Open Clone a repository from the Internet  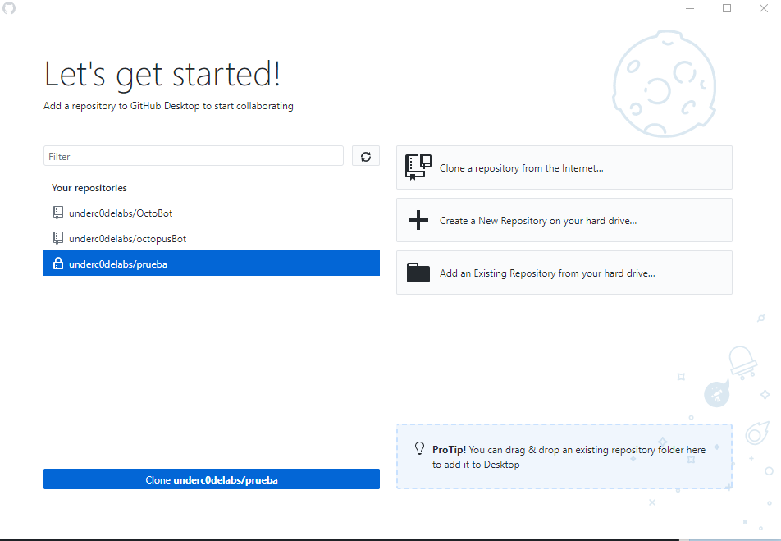click(x=564, y=167)
